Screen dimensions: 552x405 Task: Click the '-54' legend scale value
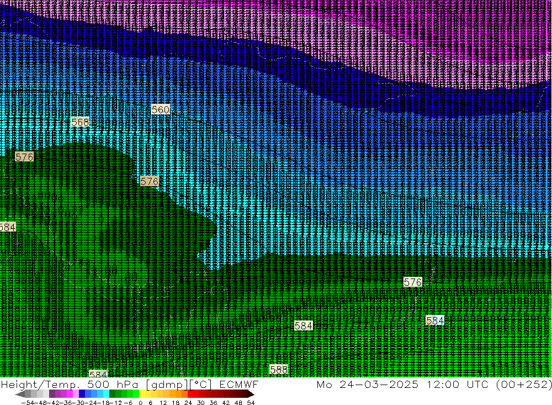tap(28, 403)
